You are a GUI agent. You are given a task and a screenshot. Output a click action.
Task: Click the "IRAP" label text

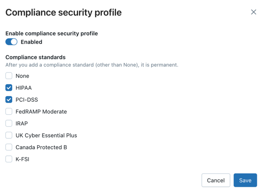[22, 124]
